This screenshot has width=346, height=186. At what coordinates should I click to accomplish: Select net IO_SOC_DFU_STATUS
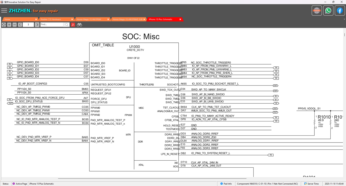[x=29, y=101]
